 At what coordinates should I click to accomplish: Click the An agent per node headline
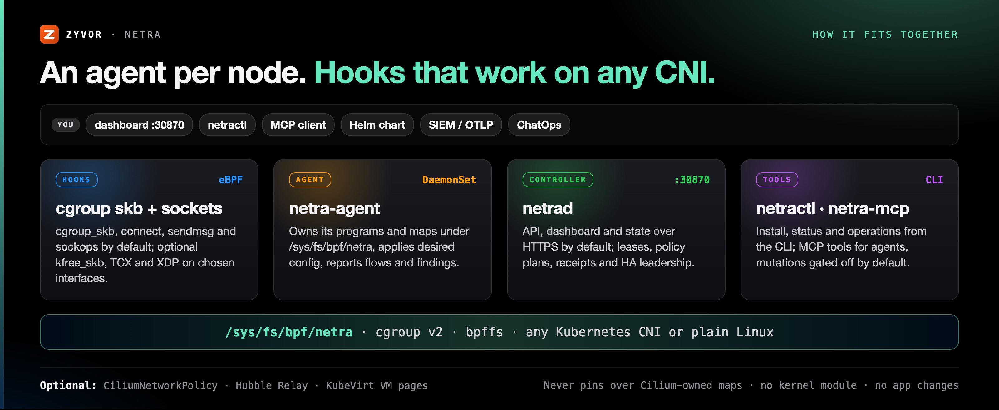pos(173,73)
